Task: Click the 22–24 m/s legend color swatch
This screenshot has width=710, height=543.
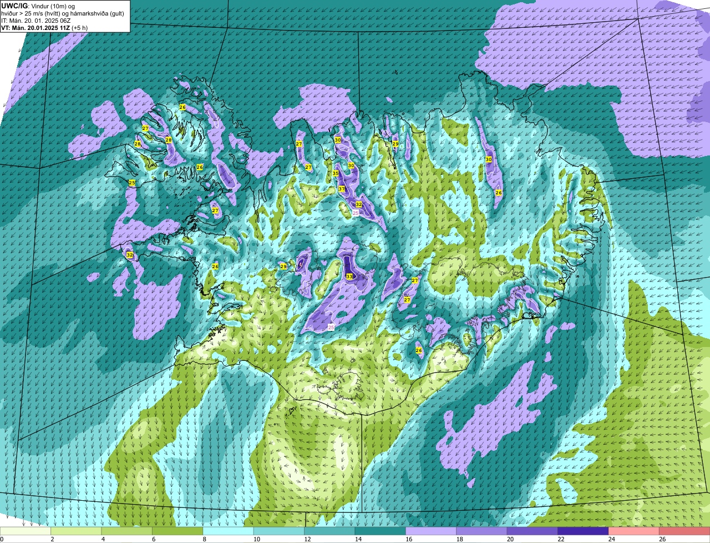Action: 584,531
